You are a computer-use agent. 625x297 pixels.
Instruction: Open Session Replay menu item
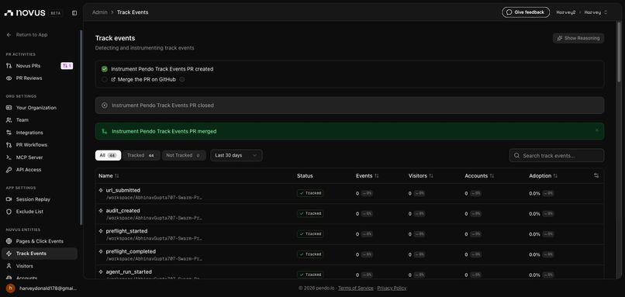tap(40, 199)
